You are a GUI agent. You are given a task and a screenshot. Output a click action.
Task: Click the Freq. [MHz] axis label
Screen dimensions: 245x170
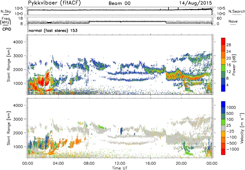(x=6, y=21)
